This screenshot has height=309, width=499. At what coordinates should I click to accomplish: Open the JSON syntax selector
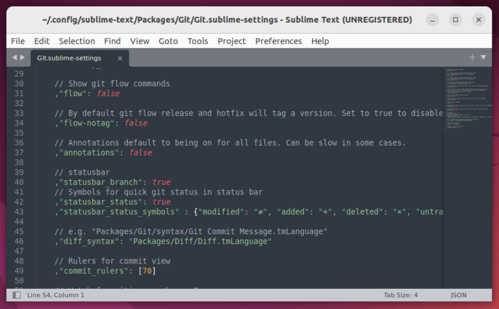[x=458, y=295]
